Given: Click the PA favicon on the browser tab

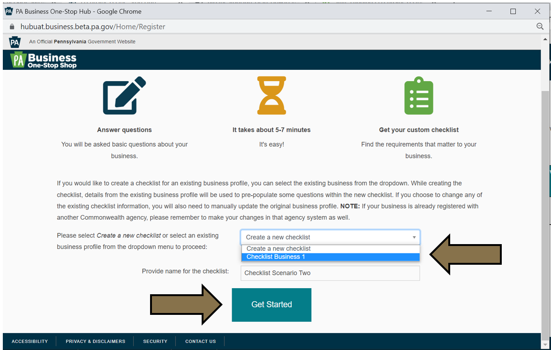Looking at the screenshot, I should point(8,11).
